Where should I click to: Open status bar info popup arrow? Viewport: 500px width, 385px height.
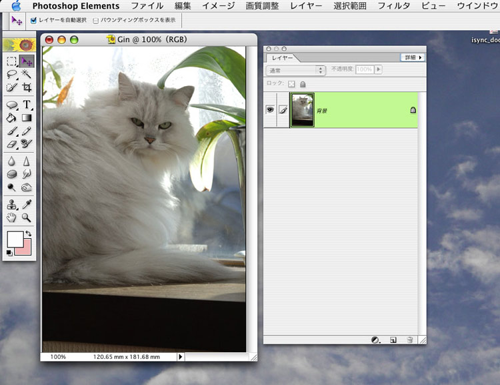click(x=181, y=356)
